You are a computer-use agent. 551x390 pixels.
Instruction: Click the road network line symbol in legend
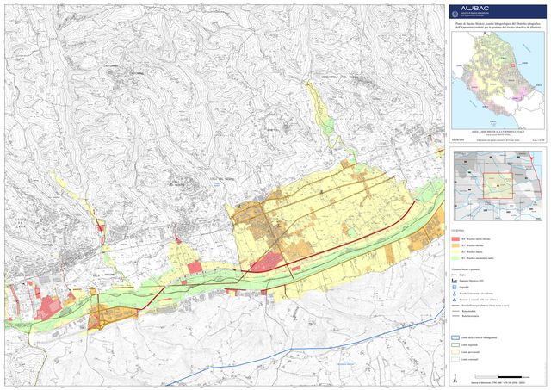click(455, 311)
